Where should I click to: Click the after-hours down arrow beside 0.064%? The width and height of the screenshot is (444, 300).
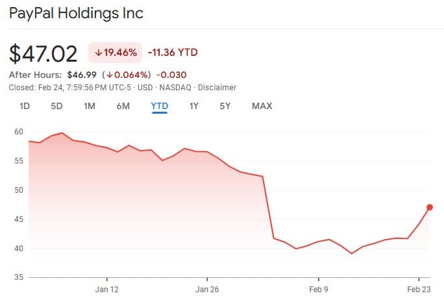coord(110,75)
